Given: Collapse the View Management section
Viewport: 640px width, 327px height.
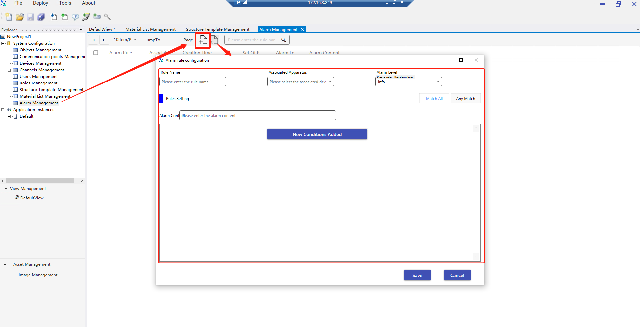Looking at the screenshot, I should (x=6, y=189).
